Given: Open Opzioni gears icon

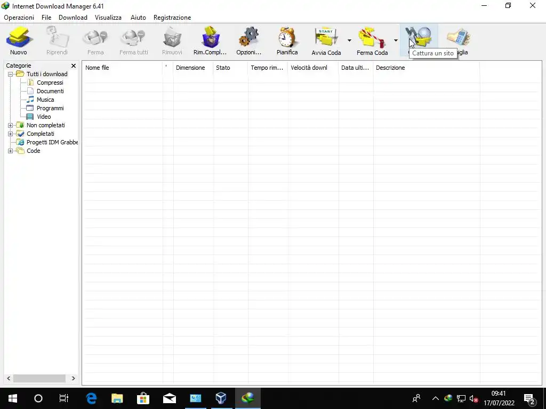Looking at the screenshot, I should coord(249,37).
